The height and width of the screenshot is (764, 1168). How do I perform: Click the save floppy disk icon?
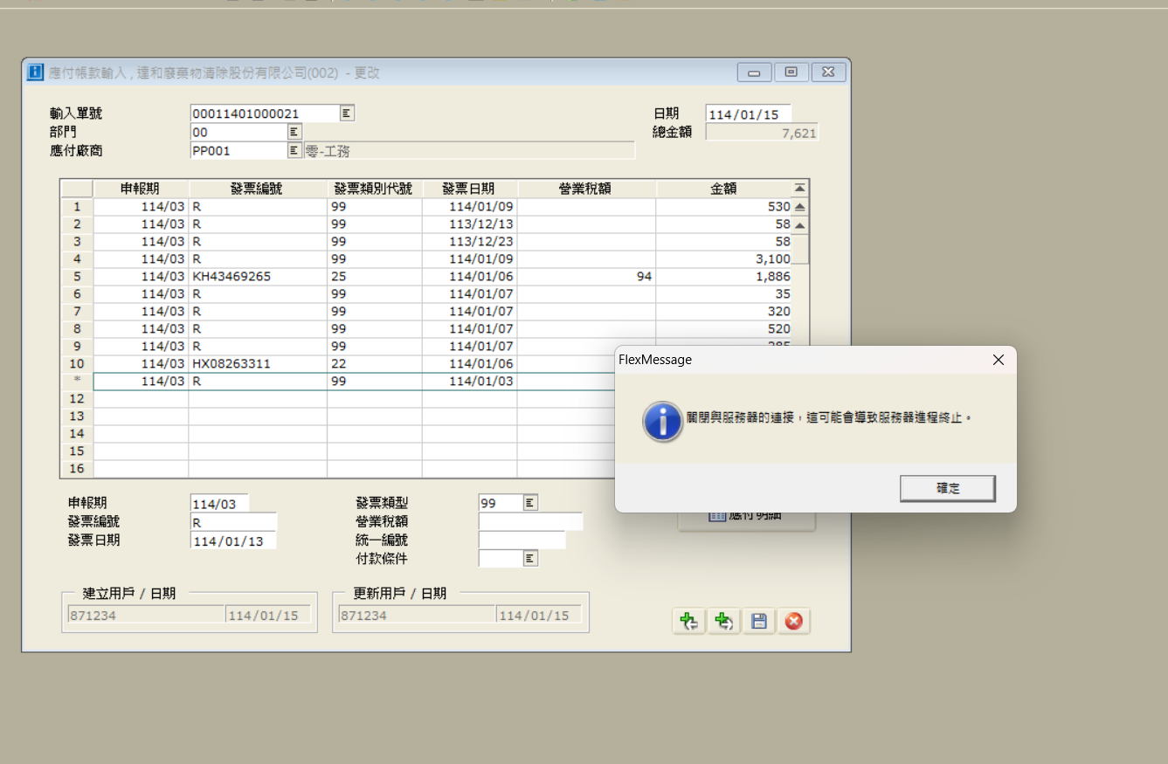pos(758,621)
